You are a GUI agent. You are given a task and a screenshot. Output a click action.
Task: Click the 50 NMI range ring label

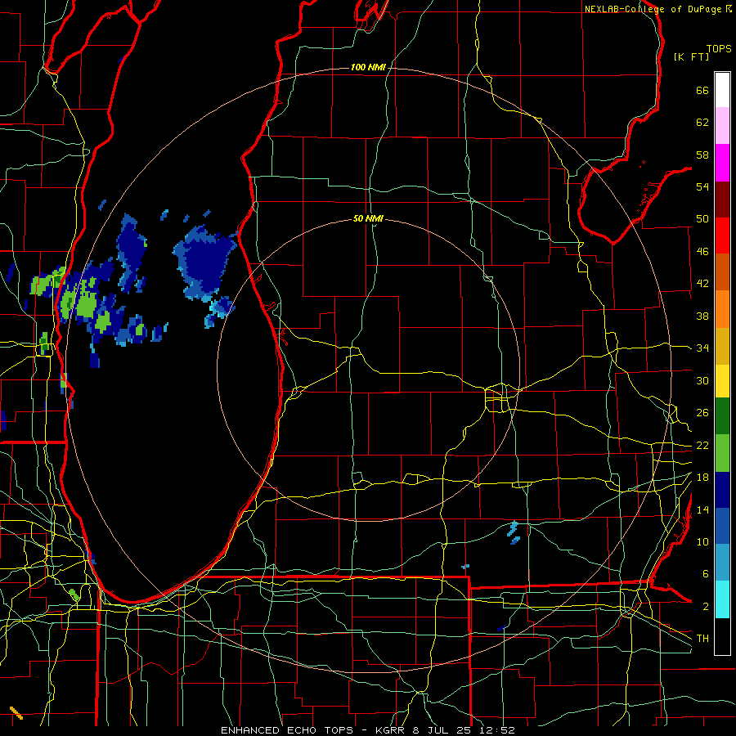[x=368, y=218]
